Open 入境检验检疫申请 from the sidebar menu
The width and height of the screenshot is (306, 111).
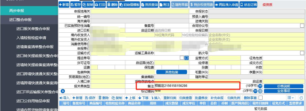click(31, 38)
